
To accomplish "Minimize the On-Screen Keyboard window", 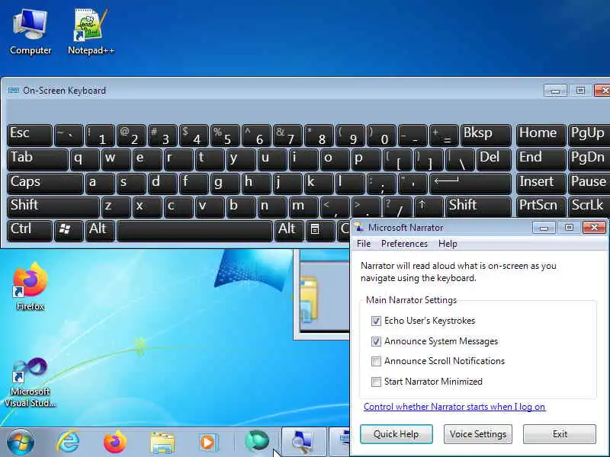I will coord(555,91).
